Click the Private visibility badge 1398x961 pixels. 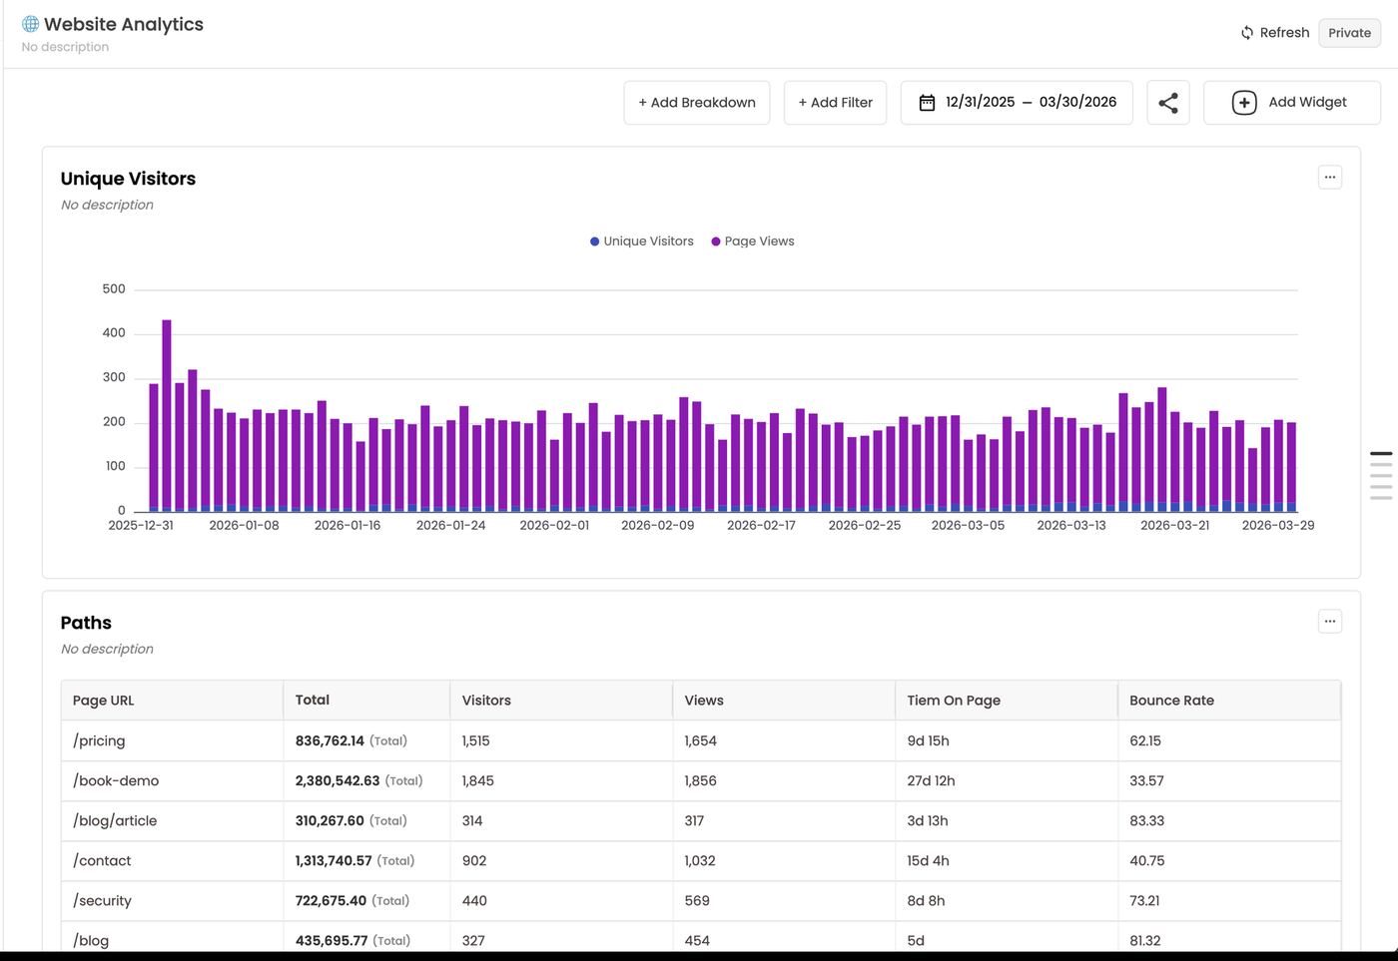pyautogui.click(x=1349, y=33)
